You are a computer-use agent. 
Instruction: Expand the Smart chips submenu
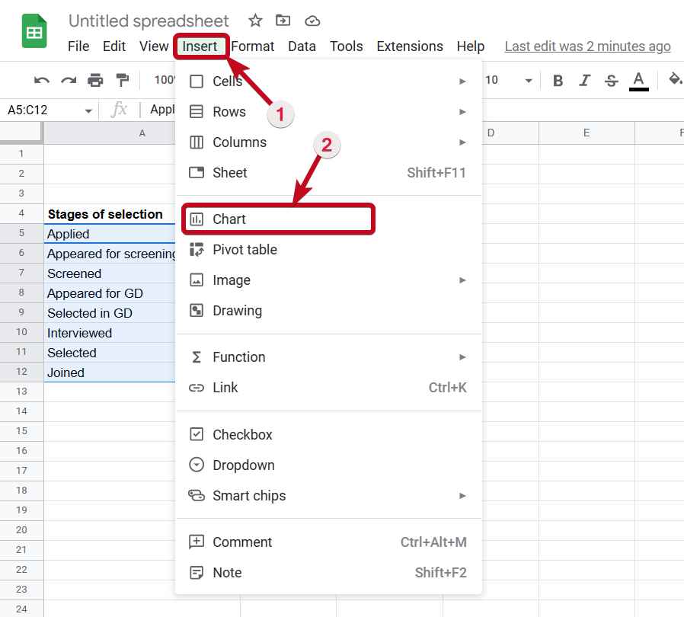click(x=328, y=496)
